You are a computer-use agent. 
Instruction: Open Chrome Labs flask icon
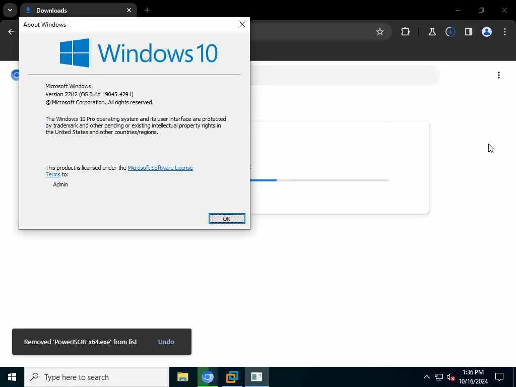(x=432, y=32)
